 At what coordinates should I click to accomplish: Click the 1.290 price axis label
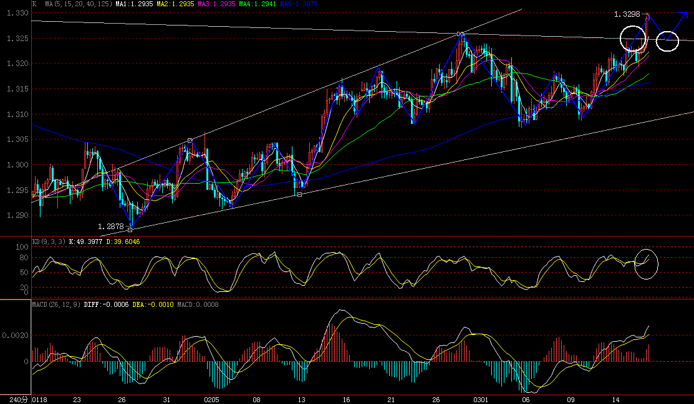click(17, 215)
